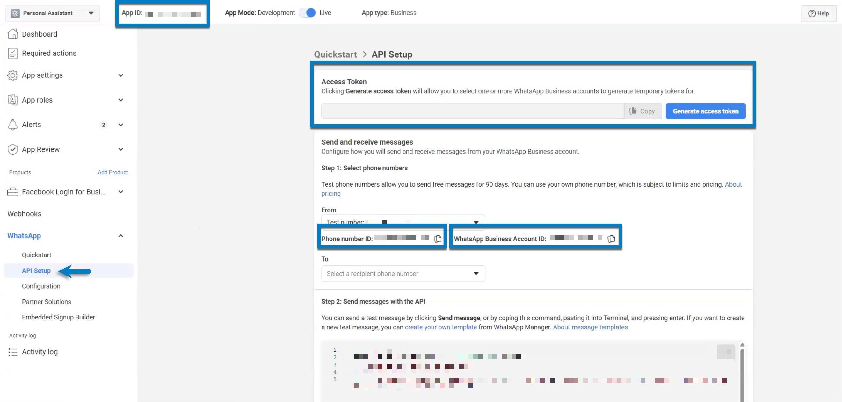The height and width of the screenshot is (402, 842).
Task: Open the Activity log list icon
Action: [x=12, y=352]
